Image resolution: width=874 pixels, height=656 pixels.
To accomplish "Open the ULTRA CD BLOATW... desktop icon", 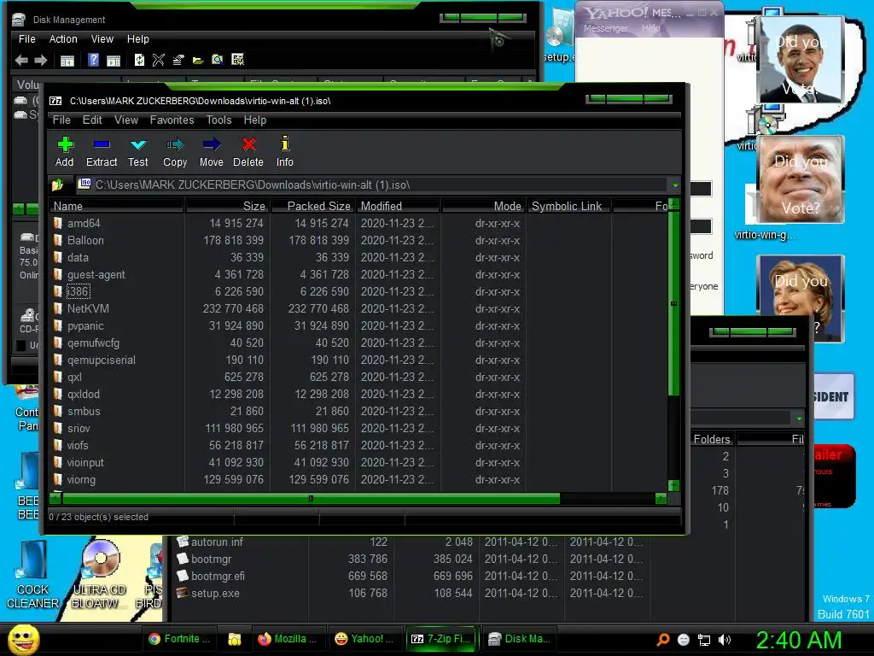I will click(100, 575).
